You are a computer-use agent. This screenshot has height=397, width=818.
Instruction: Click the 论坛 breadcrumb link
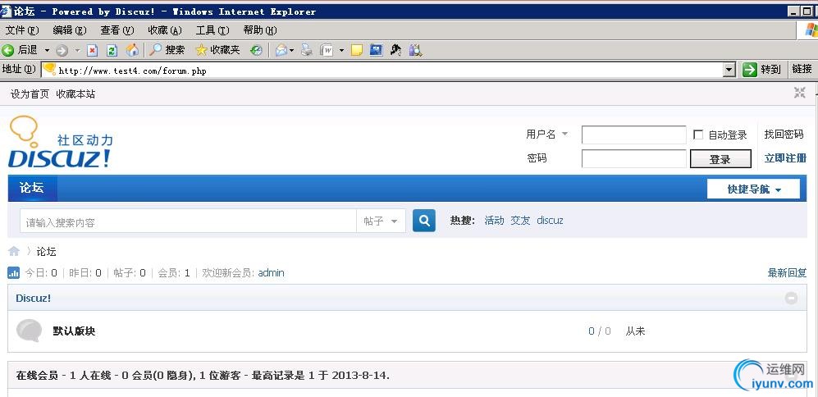pyautogui.click(x=46, y=252)
